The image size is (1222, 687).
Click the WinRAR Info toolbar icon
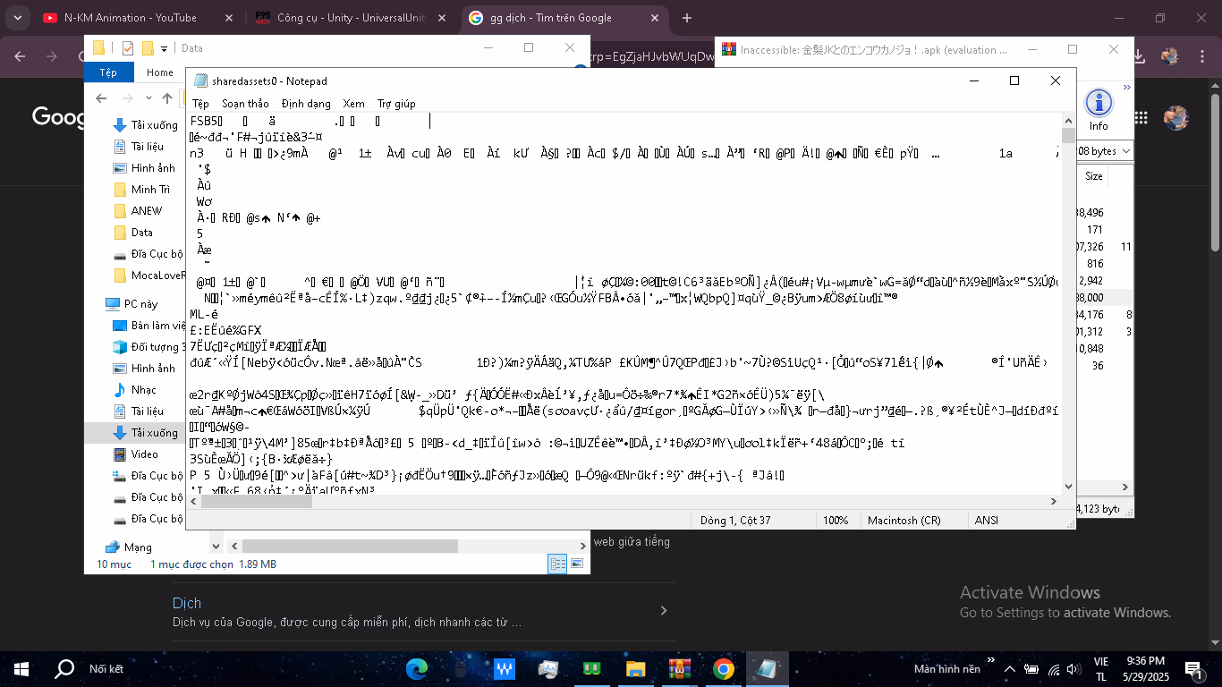pyautogui.click(x=1099, y=109)
